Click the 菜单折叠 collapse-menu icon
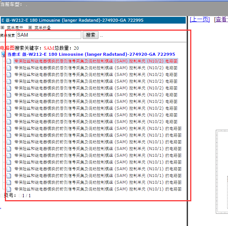The width and height of the screenshot is (228, 226). pos(30,27)
